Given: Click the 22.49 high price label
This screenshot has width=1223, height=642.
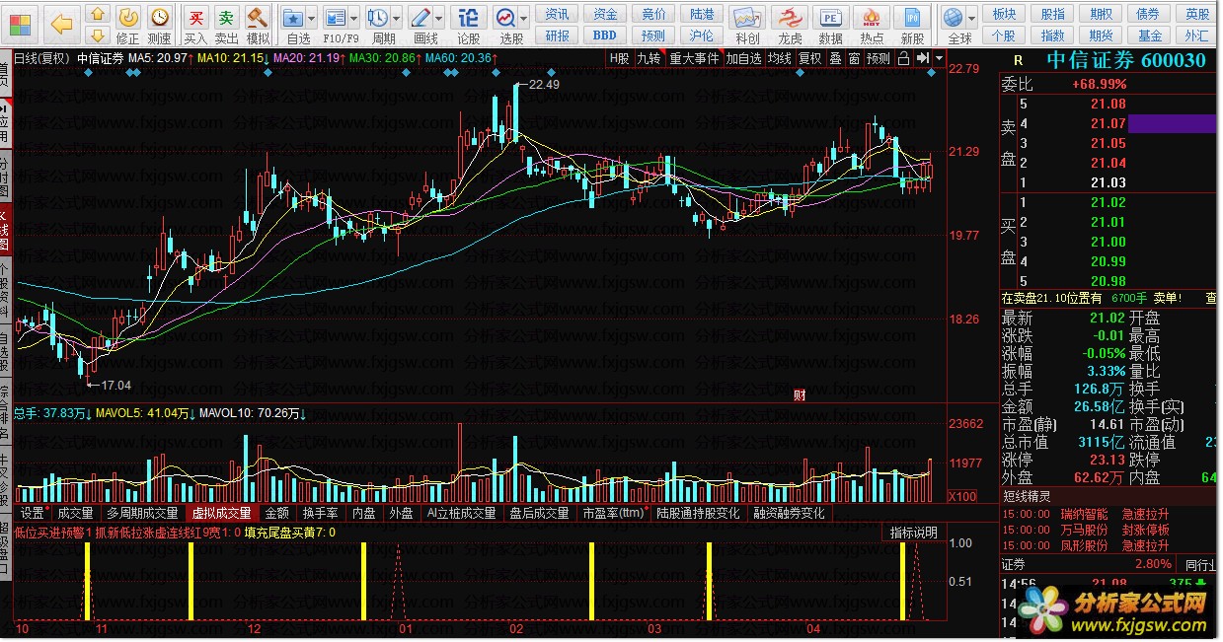Looking at the screenshot, I should tap(544, 84).
